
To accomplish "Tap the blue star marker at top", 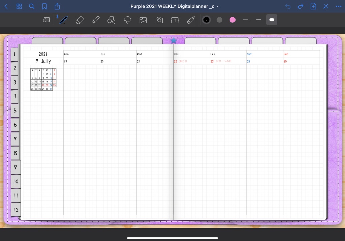I will (x=174, y=40).
